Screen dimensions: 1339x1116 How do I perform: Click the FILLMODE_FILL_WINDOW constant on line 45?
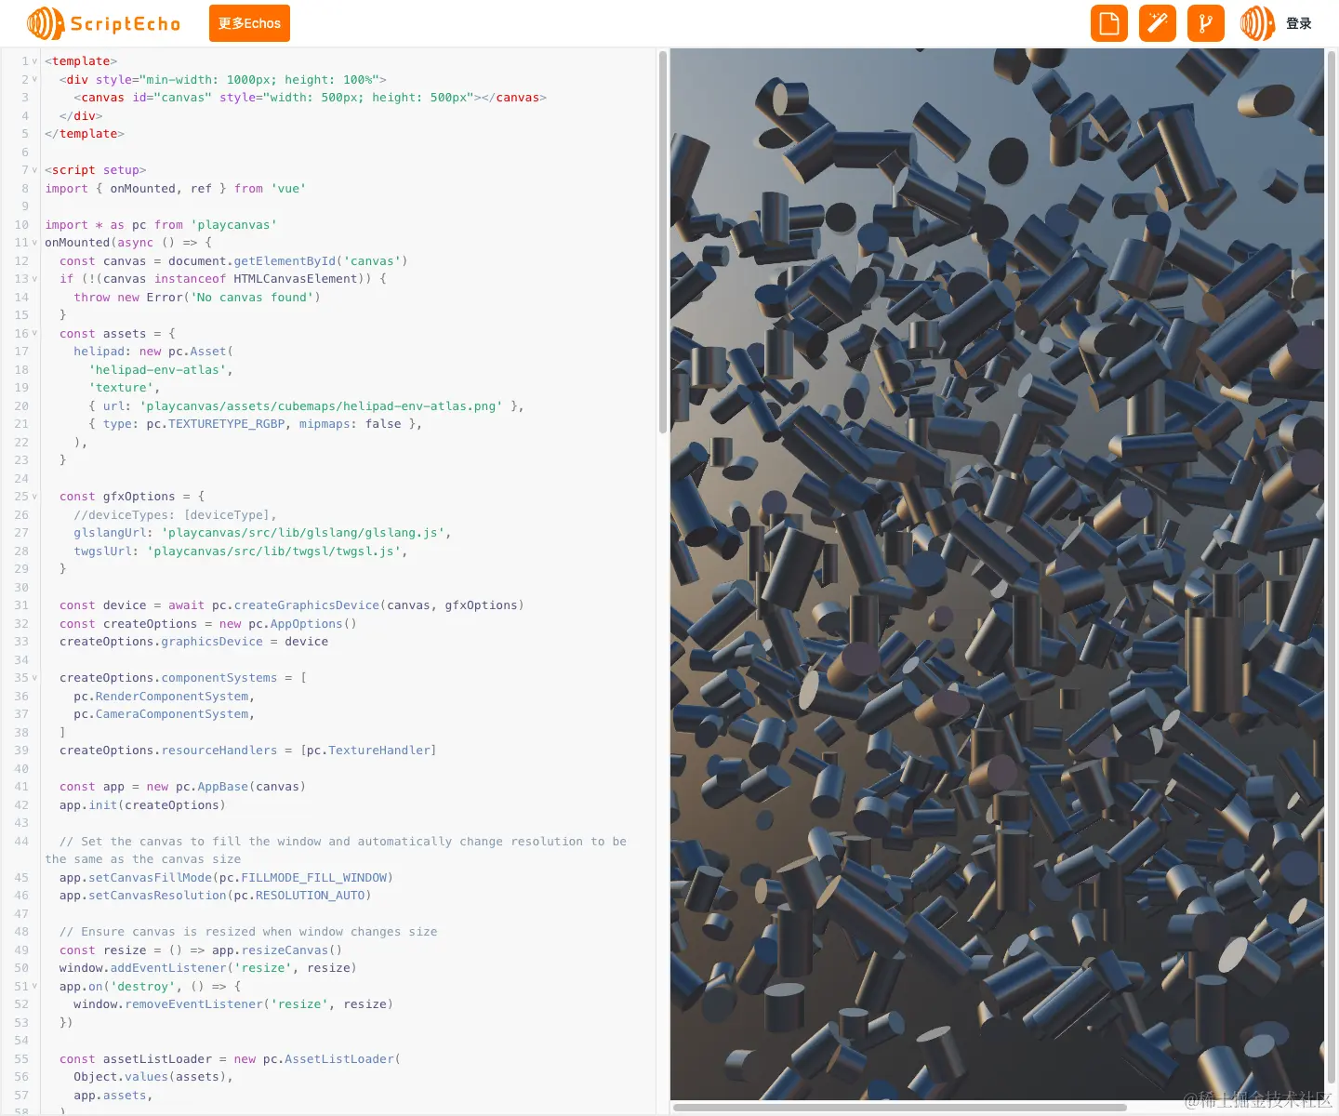(313, 878)
